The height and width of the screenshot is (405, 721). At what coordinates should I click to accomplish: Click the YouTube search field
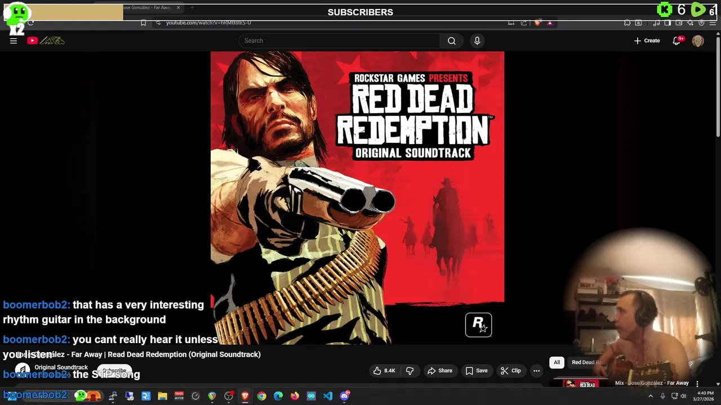coord(339,40)
